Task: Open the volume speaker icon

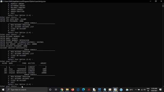Action: click(145, 90)
